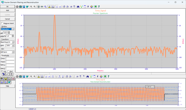Screen dimensions: 186x110
Task: Click bold F font icon in top toolbar
Action: coord(88,7)
